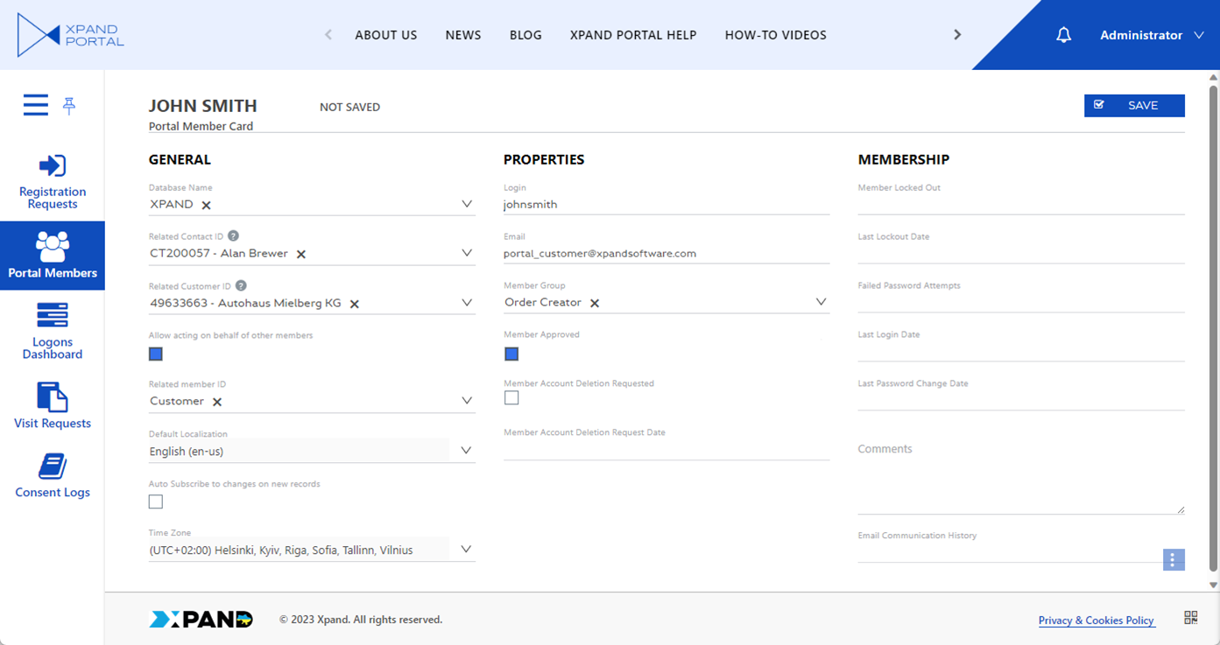This screenshot has height=645, width=1220.
Task: Click the QR code icon in the footer
Action: pos(1190,618)
